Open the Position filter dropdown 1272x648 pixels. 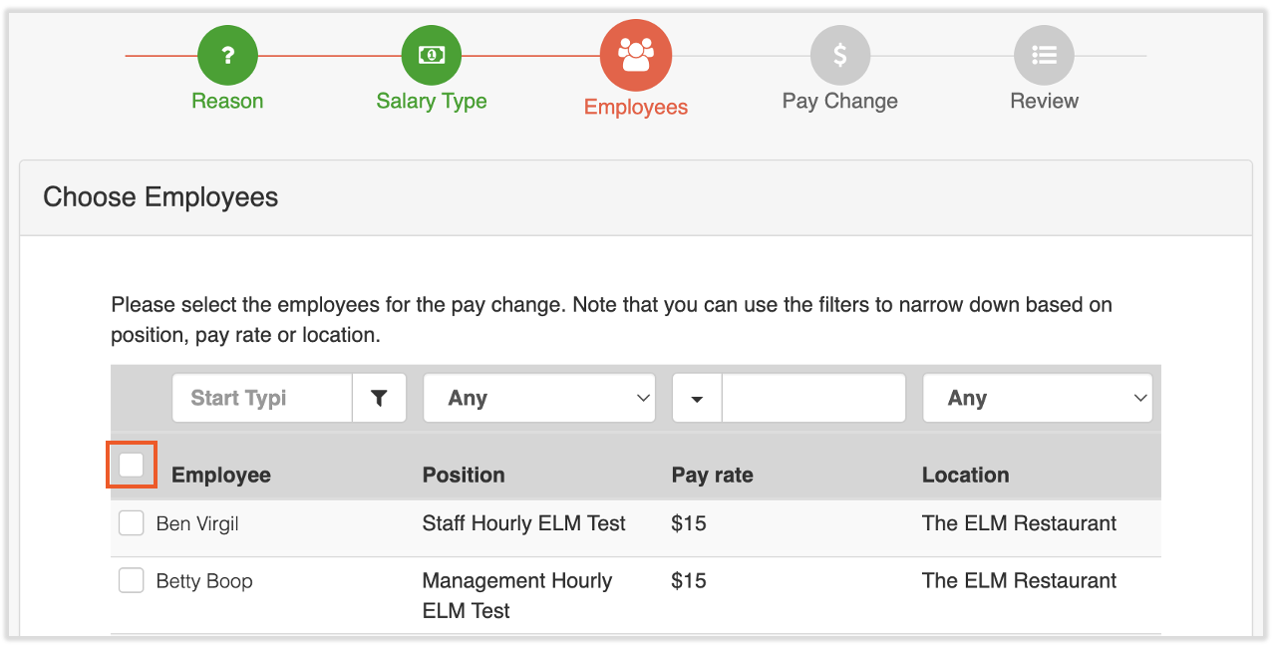(x=539, y=399)
